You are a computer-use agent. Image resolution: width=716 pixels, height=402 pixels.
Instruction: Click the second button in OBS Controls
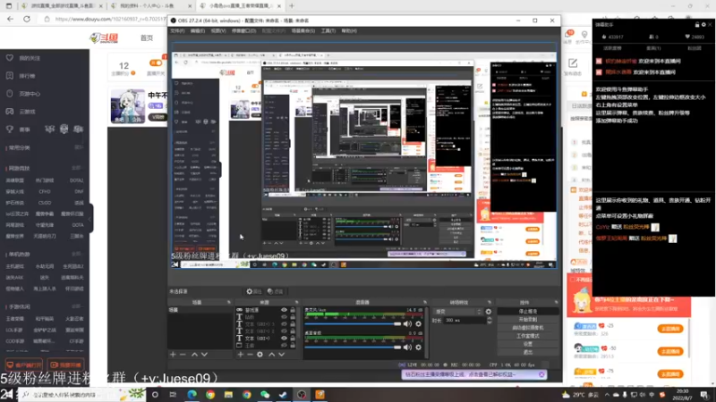[528, 320]
